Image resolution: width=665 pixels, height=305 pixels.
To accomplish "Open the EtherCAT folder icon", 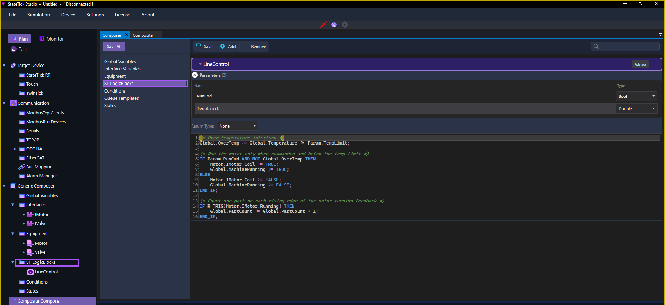I will pos(22,158).
